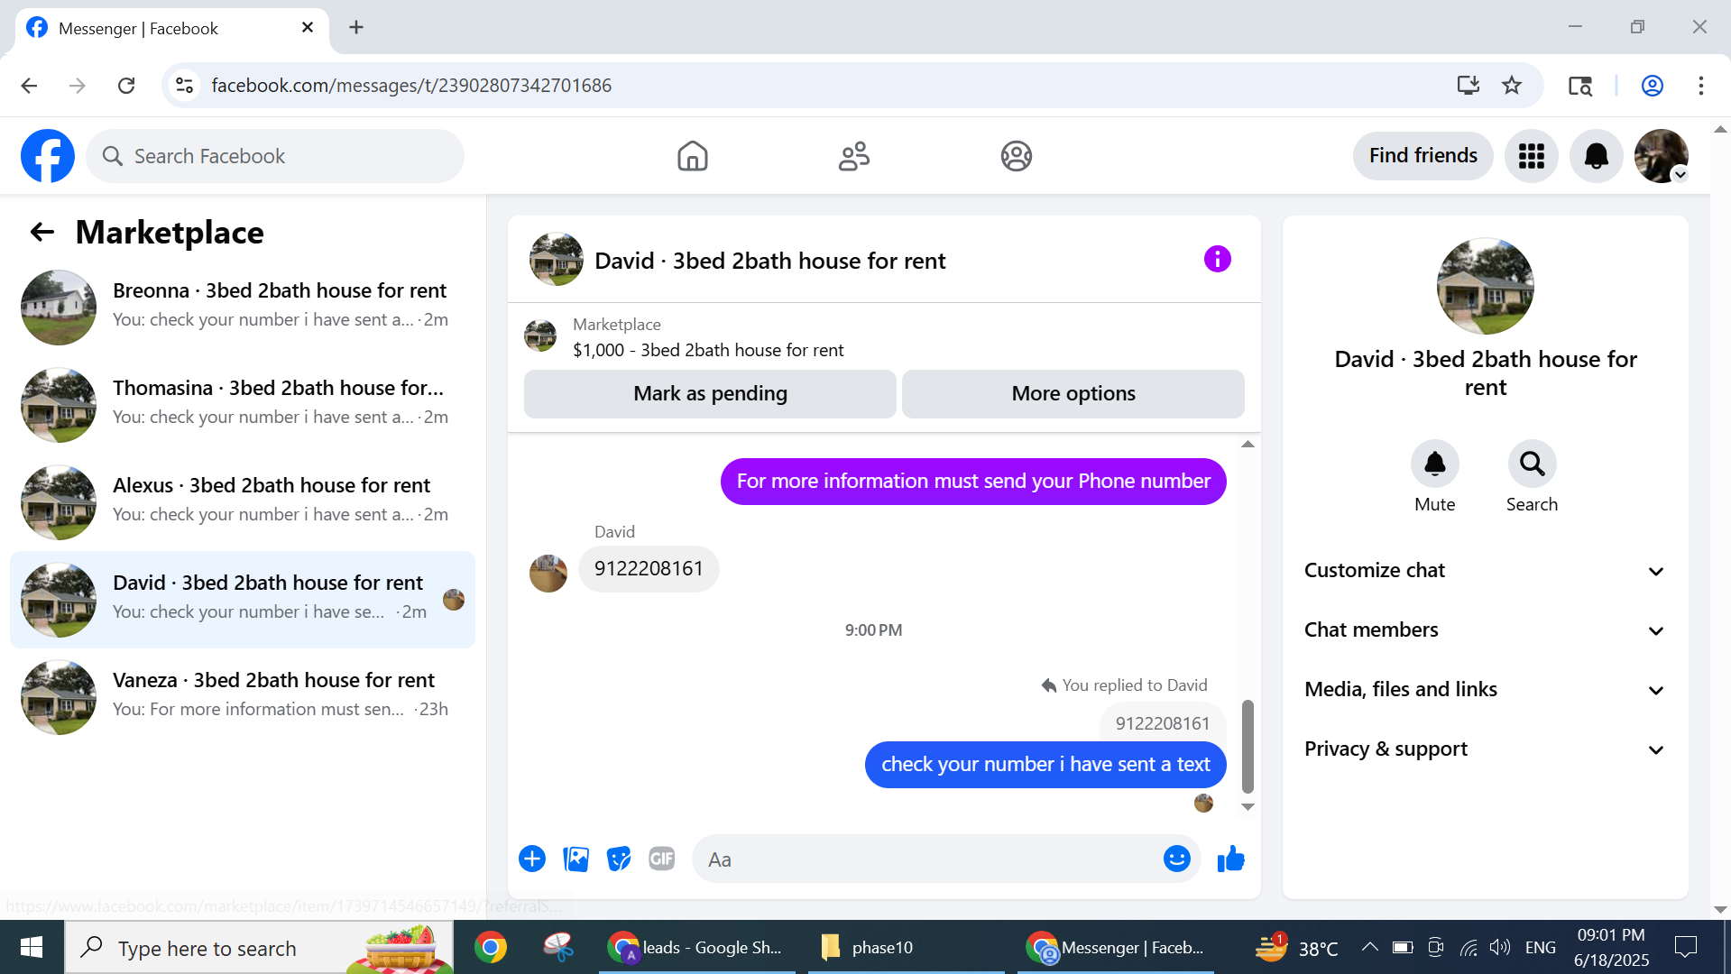
Task: Open leads Google Sheets taskbar window
Action: (x=696, y=947)
